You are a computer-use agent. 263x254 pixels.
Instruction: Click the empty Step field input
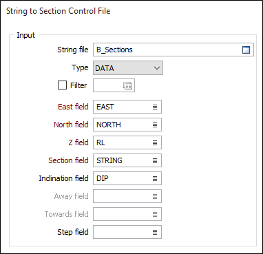[x=127, y=232]
